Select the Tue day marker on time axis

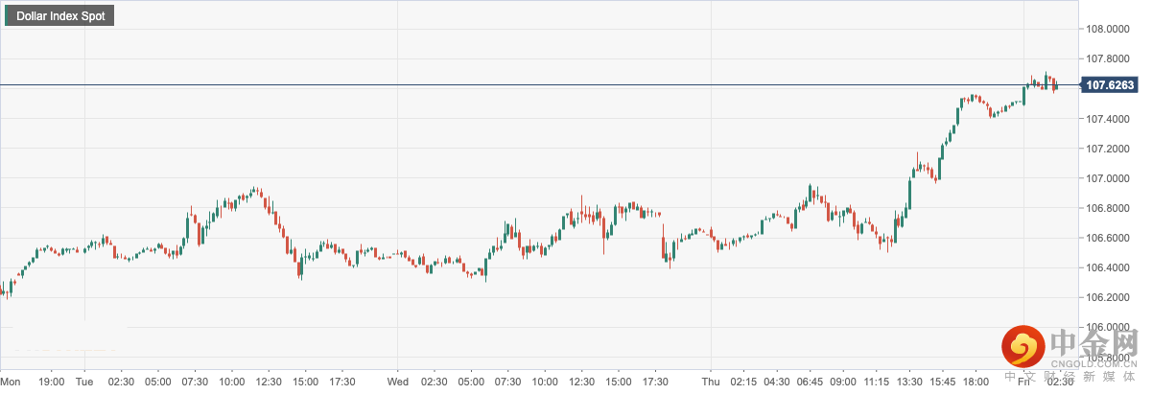click(x=83, y=382)
